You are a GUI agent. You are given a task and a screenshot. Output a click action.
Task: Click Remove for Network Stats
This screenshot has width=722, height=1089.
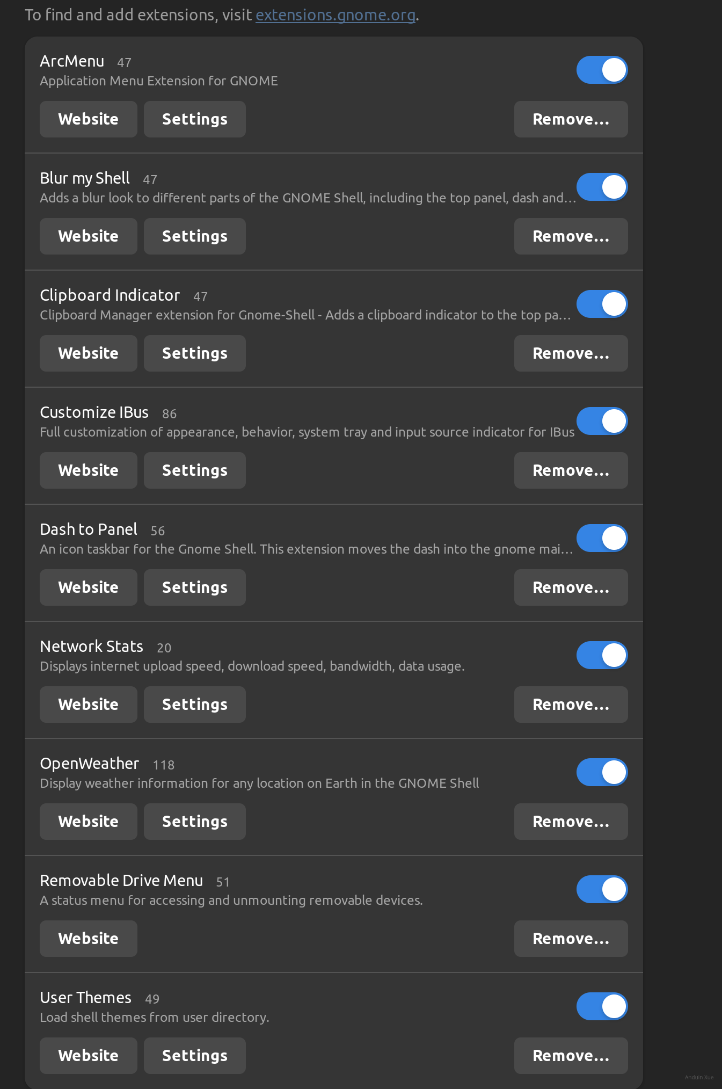571,705
